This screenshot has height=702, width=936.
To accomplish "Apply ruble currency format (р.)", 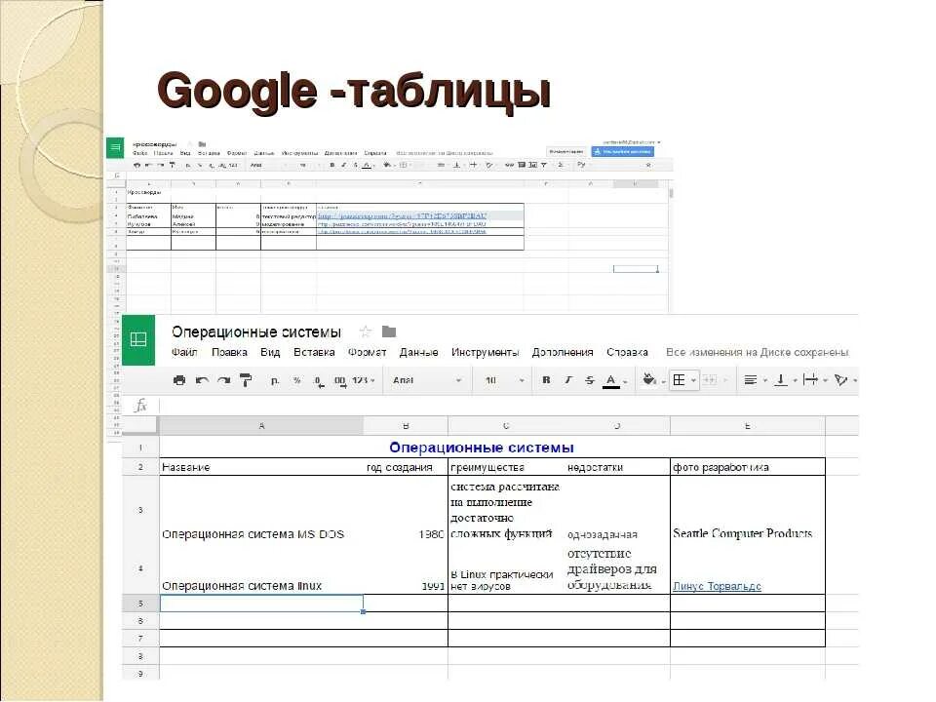I will pos(275,380).
